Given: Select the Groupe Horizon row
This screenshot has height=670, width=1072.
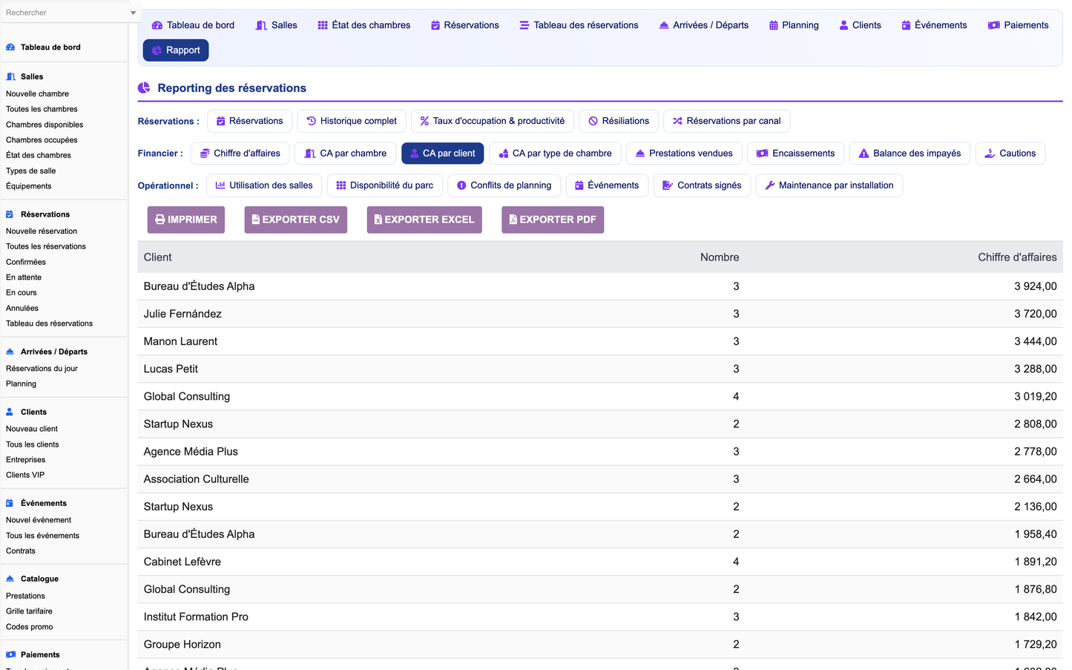Looking at the screenshot, I should coord(600,644).
